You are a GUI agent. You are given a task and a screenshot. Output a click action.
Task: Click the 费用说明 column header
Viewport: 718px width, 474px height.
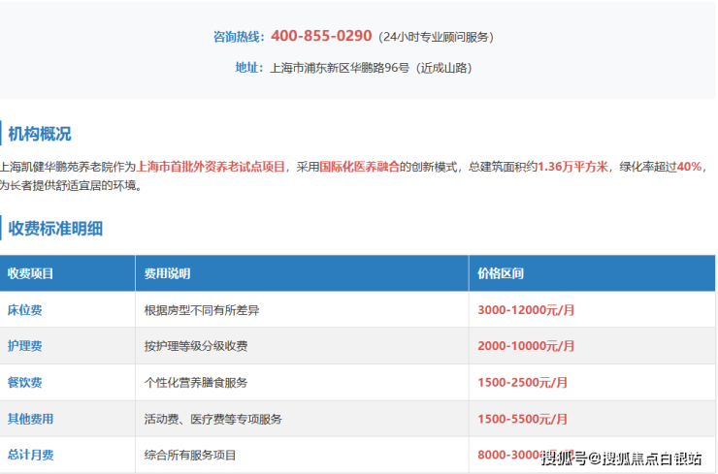pyautogui.click(x=167, y=273)
